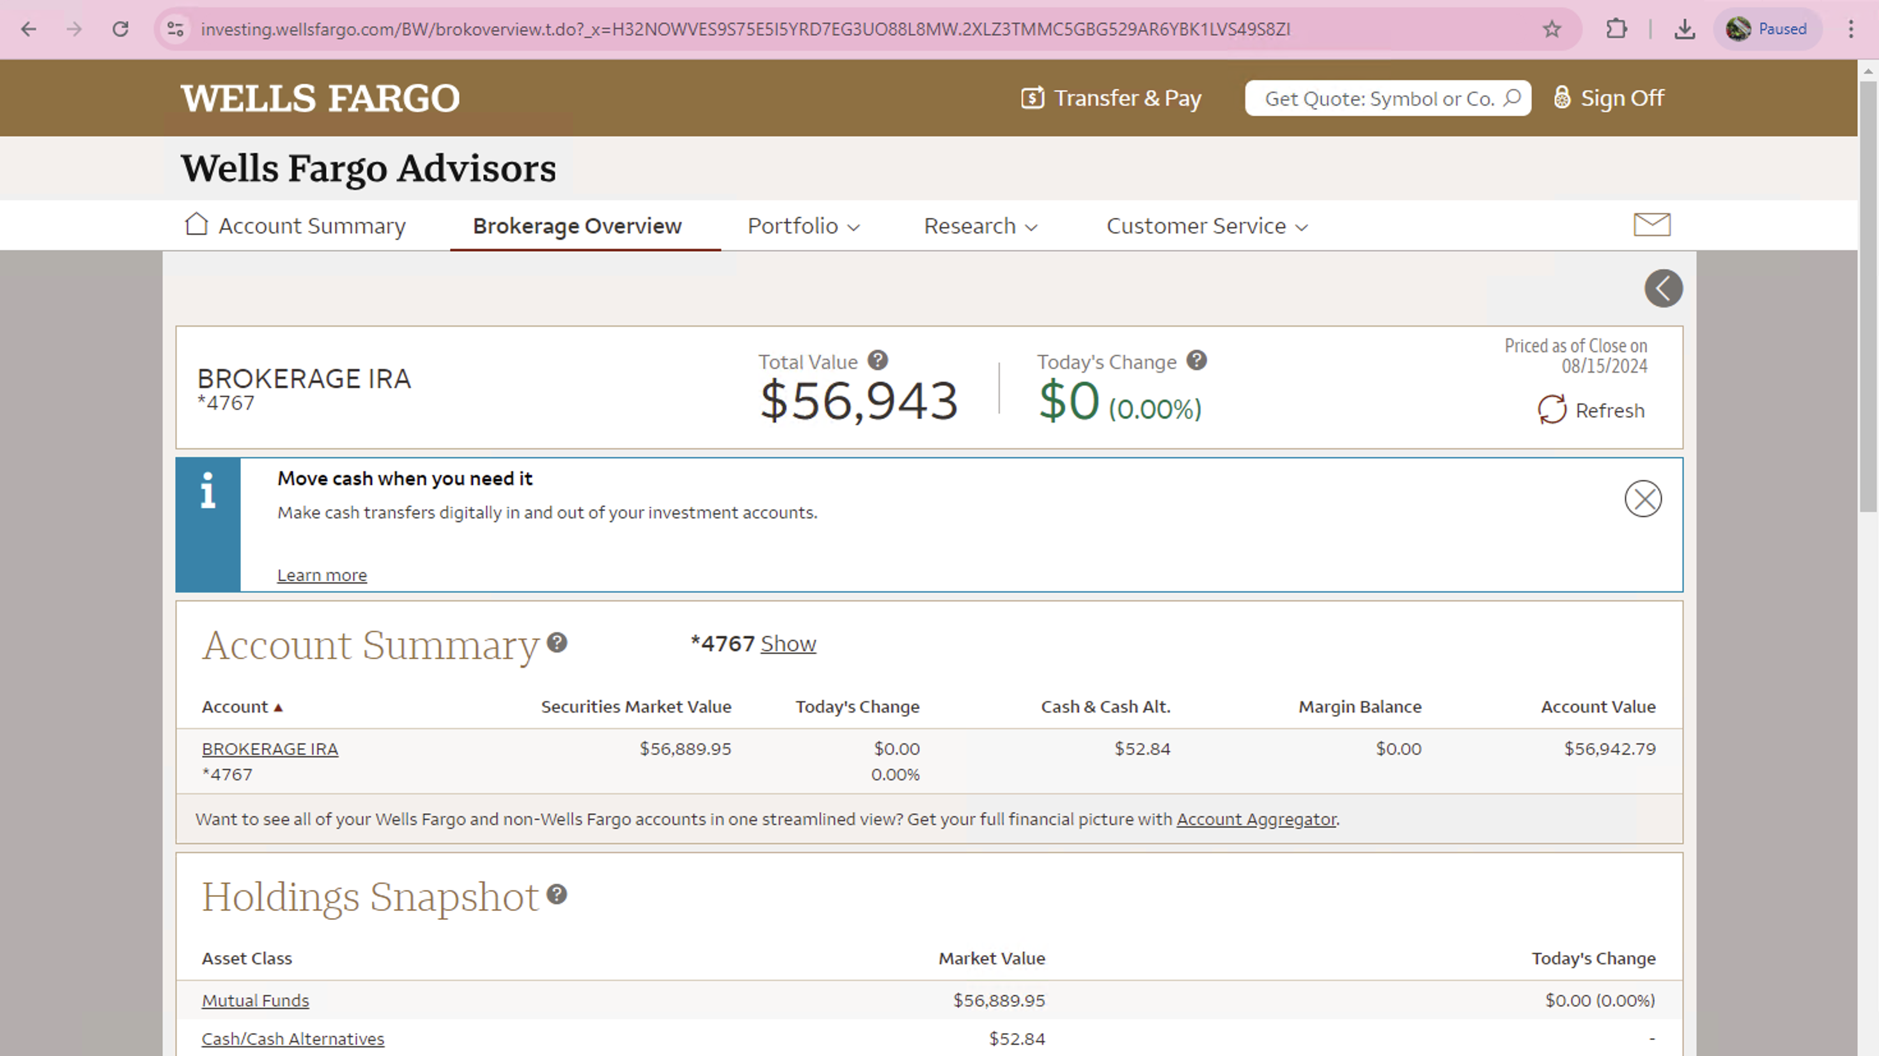The height and width of the screenshot is (1056, 1879).
Task: Sort by the Account column header
Action: point(242,707)
